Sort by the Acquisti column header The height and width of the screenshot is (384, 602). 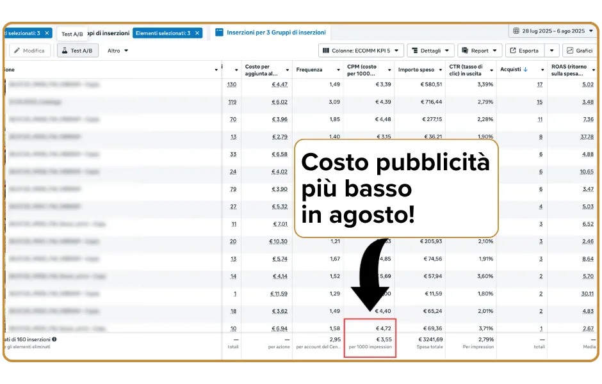[x=510, y=69]
